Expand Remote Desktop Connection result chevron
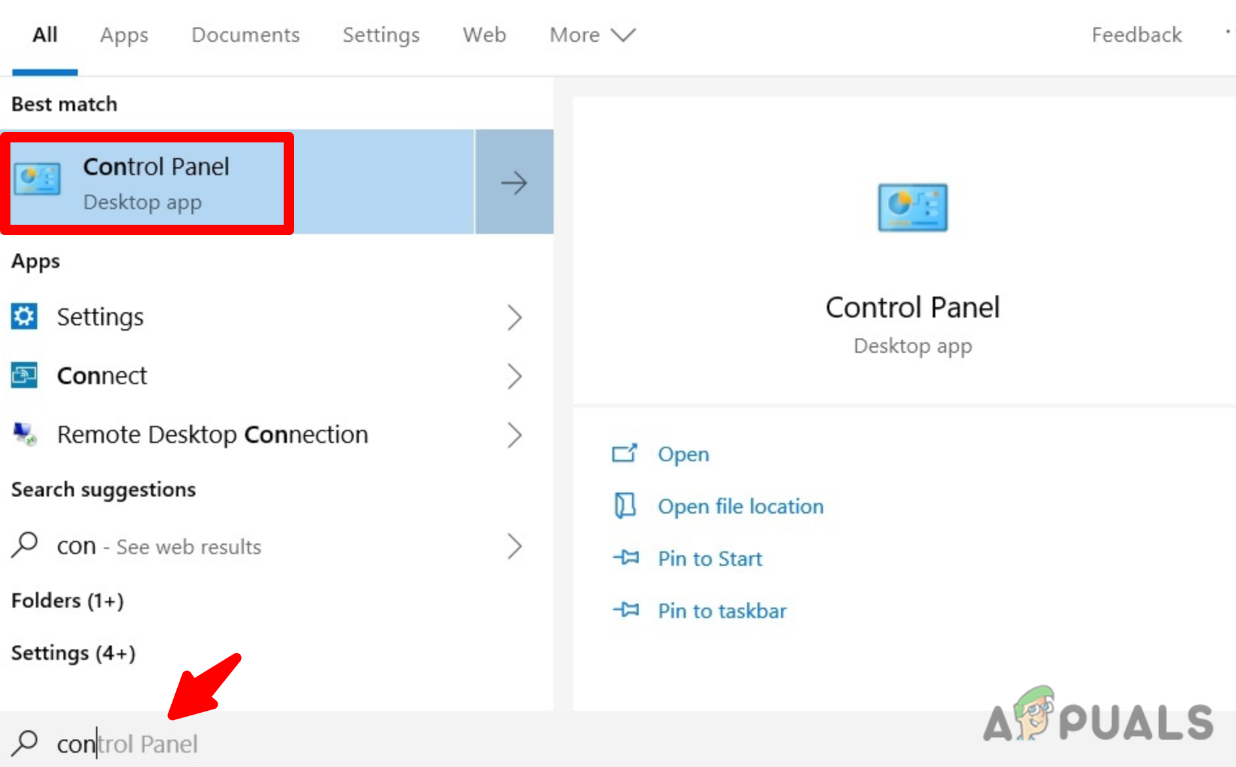1236x767 pixels. [515, 435]
